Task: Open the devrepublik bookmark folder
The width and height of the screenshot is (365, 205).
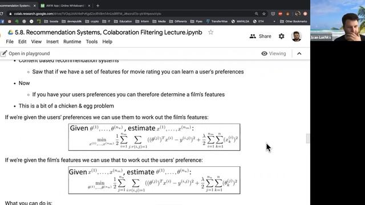Action: click(x=72, y=22)
